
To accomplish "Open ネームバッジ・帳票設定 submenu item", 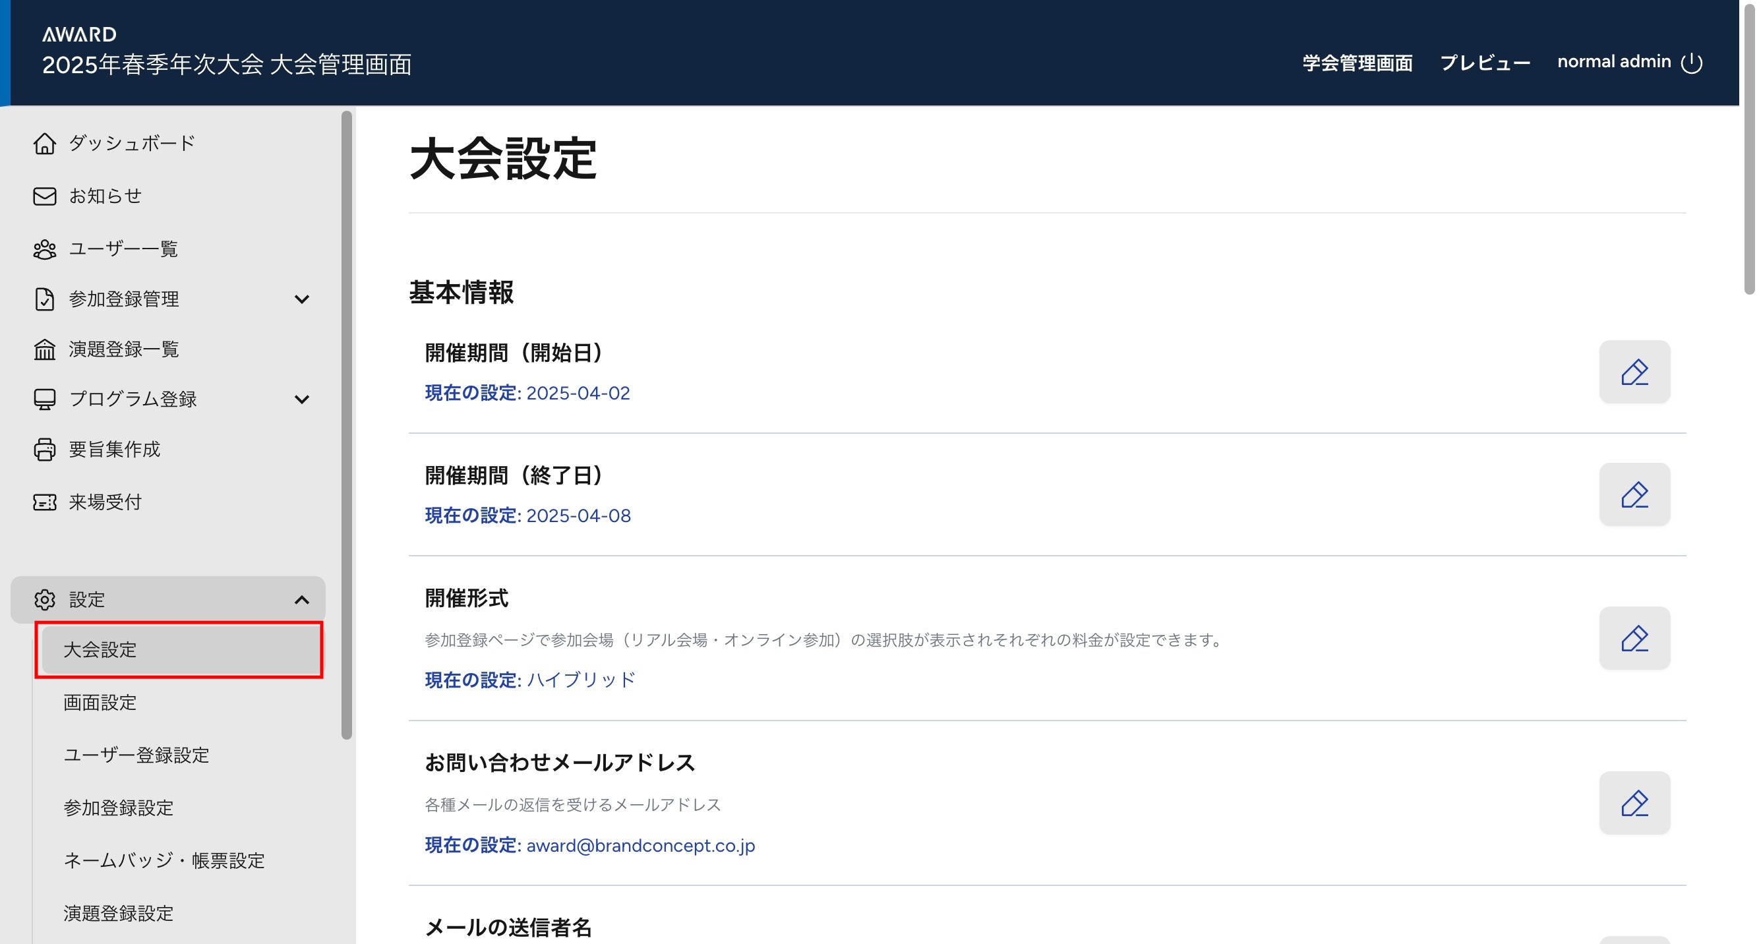I will pos(164,860).
